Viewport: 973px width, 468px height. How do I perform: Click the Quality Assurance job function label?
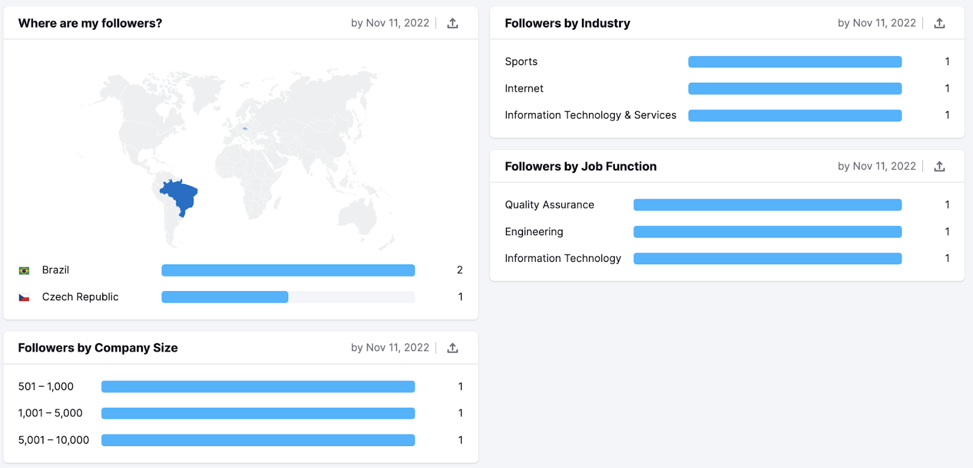coord(549,205)
